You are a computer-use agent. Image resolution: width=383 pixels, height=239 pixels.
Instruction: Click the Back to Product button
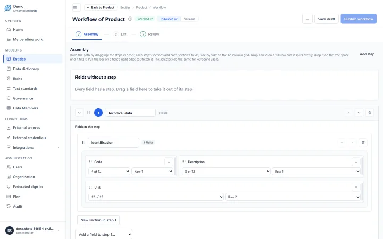click(x=101, y=7)
